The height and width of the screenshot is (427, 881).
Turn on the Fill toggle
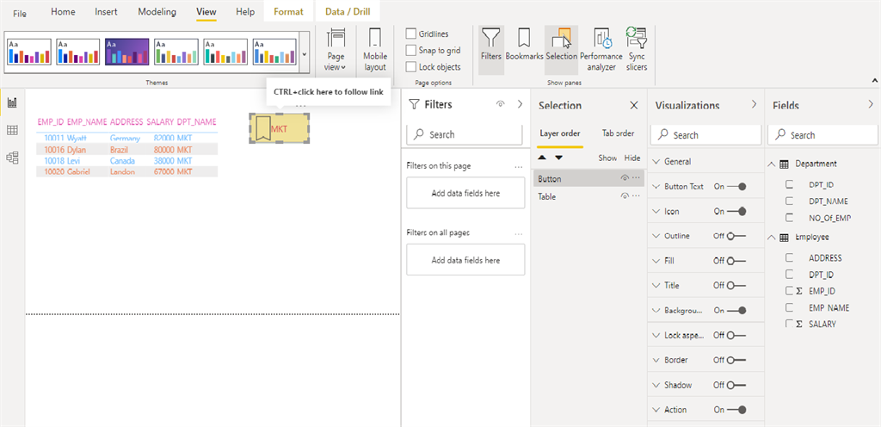736,261
